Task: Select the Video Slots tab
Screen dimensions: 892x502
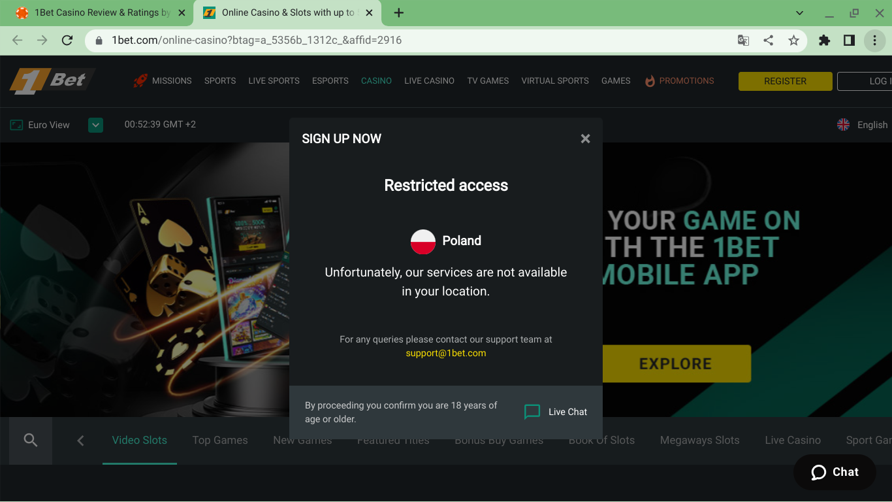Action: pos(140,440)
